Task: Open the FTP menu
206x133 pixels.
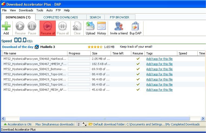Action: (58, 10)
